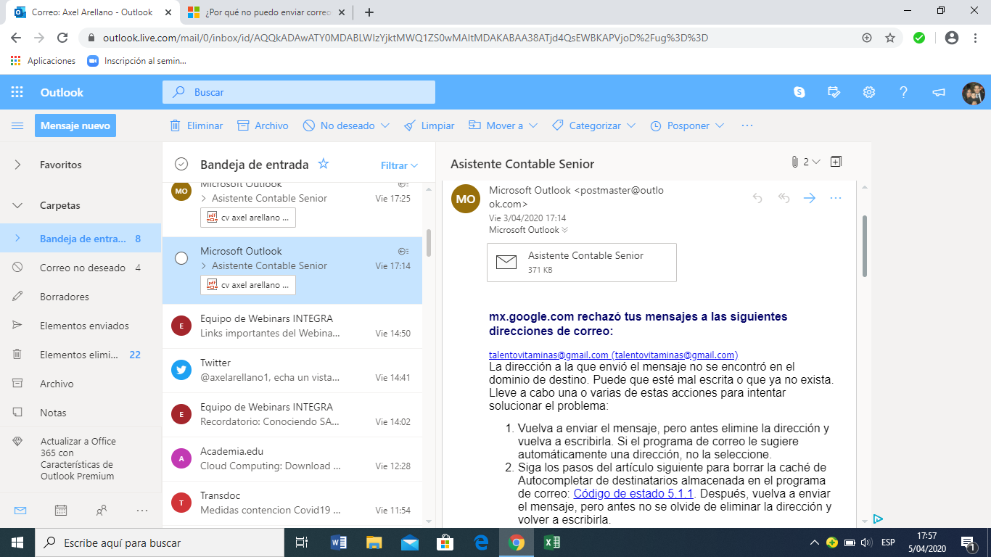The image size is (991, 557).
Task: Click the Buscar search field
Action: (299, 92)
